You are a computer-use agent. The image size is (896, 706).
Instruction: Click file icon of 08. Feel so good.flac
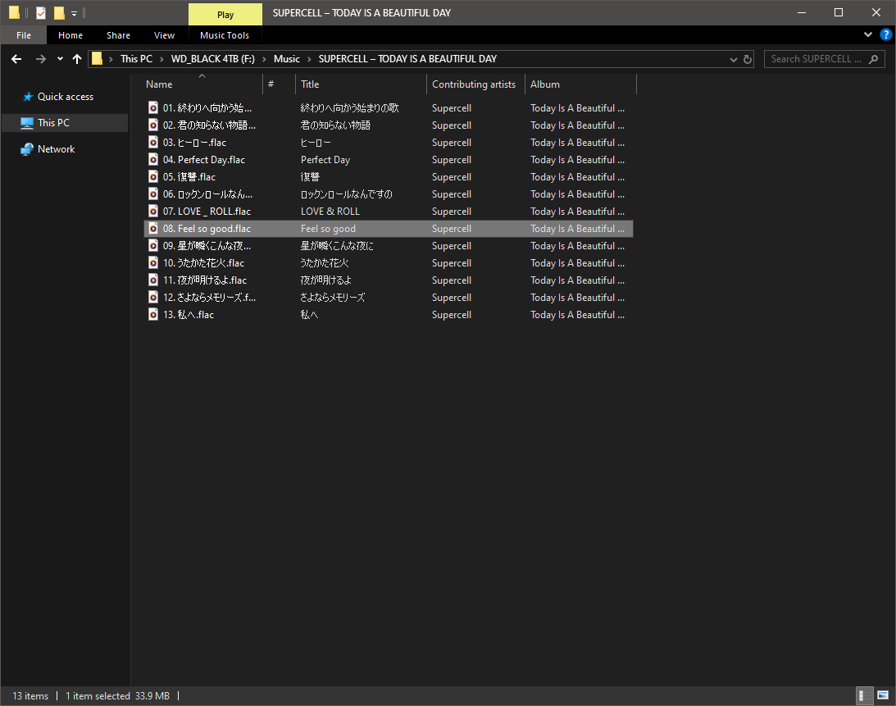(153, 228)
